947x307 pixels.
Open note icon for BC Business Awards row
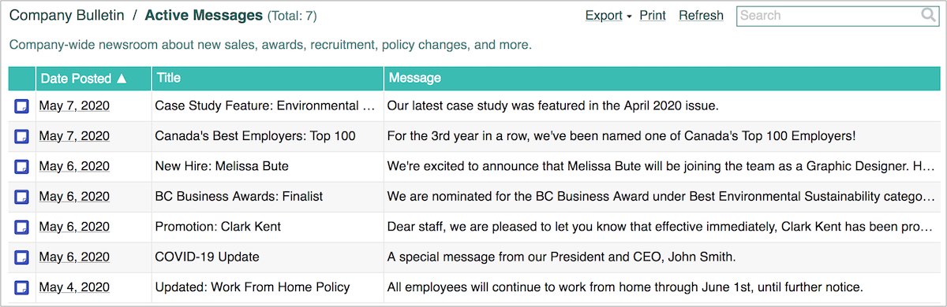click(x=22, y=197)
